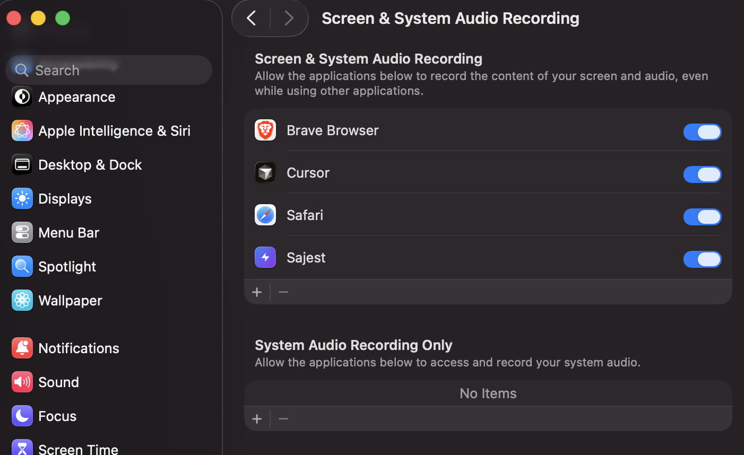This screenshot has height=455, width=744.
Task: Click the No Items placeholder text
Action: [488, 393]
